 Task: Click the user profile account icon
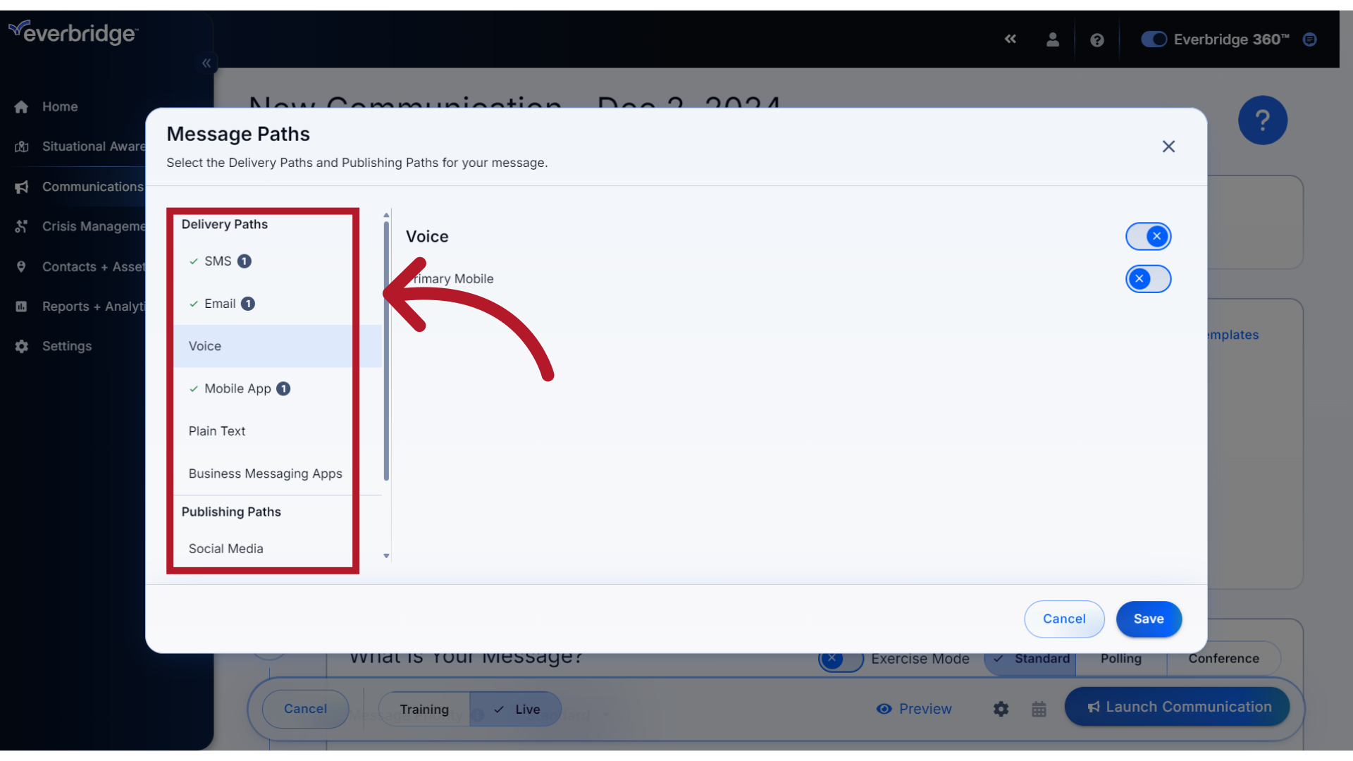1052,39
